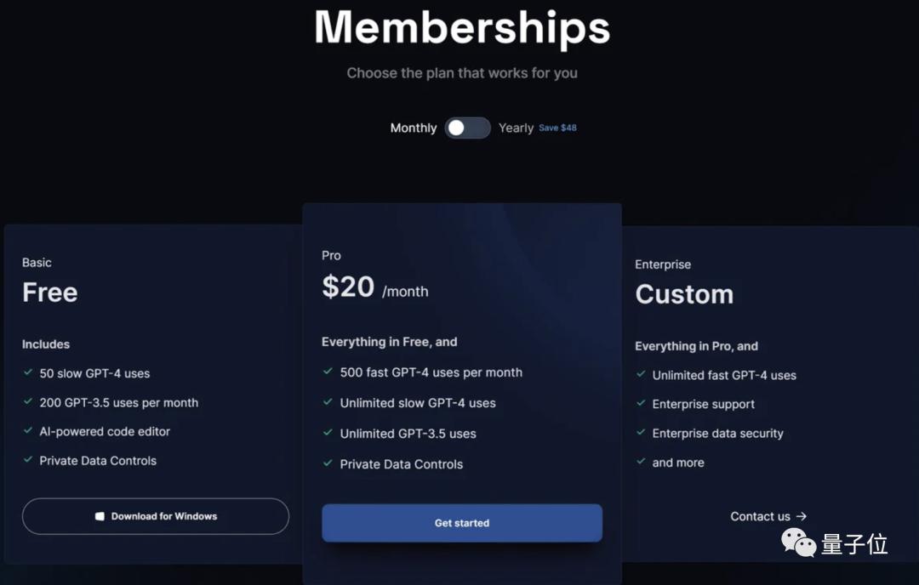Select the Monthly billing label
Screen dimensions: 919x585
(413, 128)
